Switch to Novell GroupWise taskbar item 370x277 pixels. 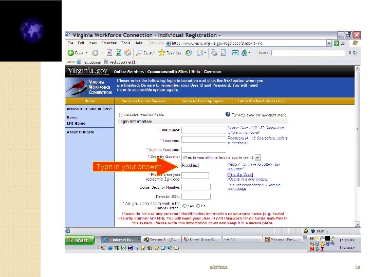pos(202,240)
